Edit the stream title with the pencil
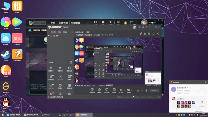The height and width of the screenshot is (117, 208). tap(91, 35)
